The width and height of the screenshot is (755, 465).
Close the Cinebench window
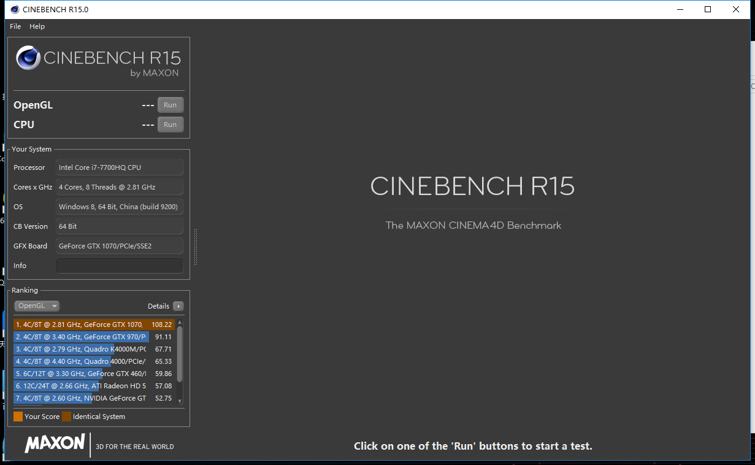pos(736,9)
